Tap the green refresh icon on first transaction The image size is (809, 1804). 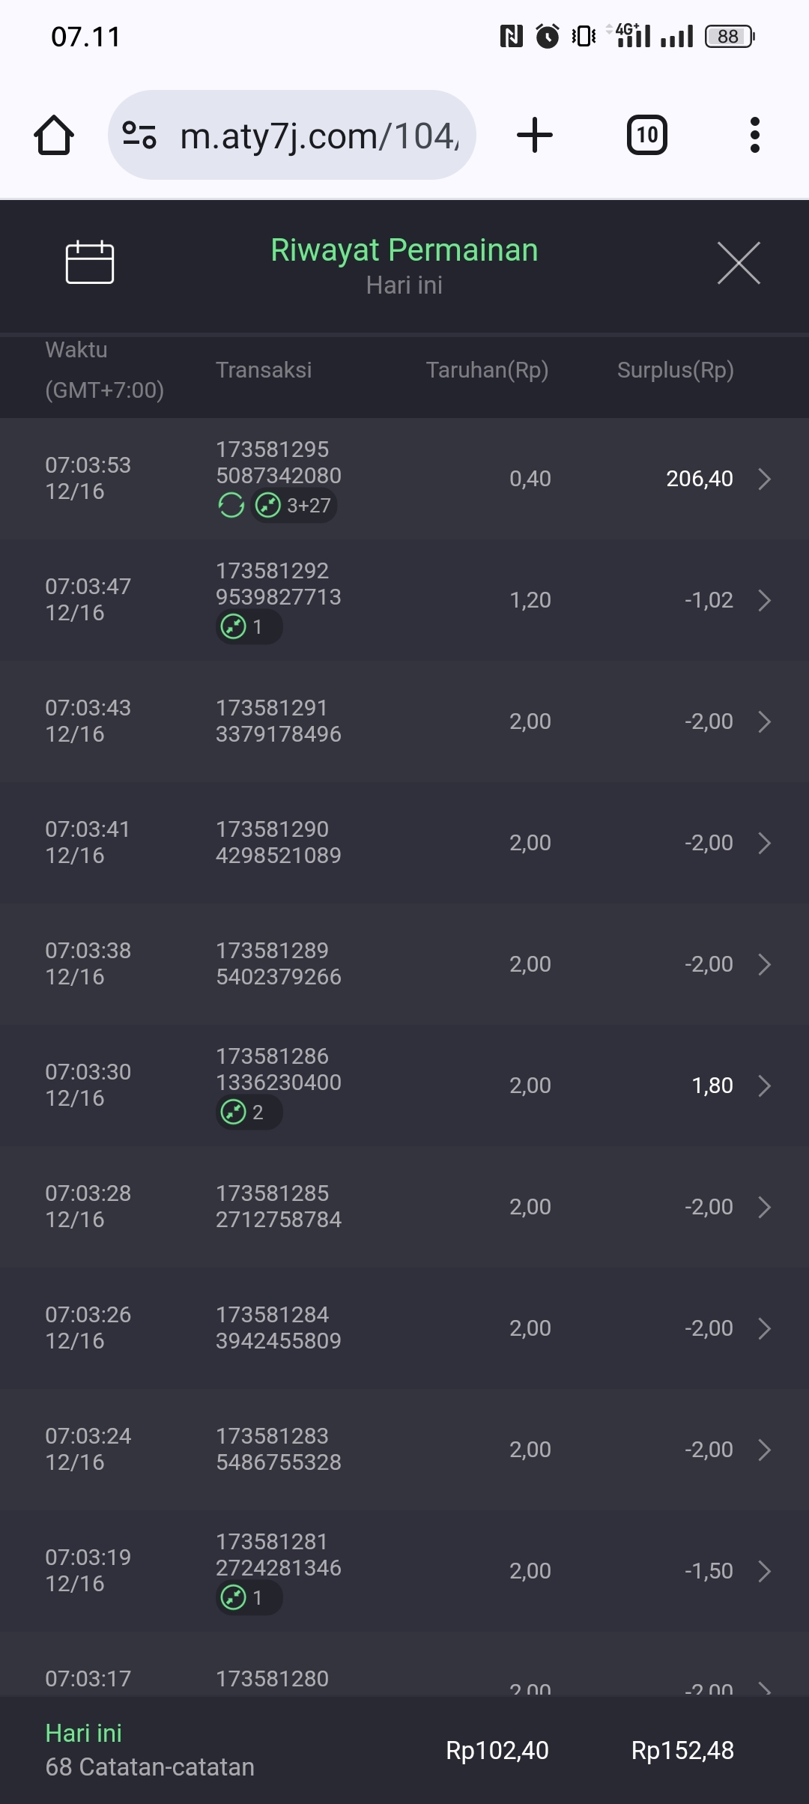click(231, 506)
